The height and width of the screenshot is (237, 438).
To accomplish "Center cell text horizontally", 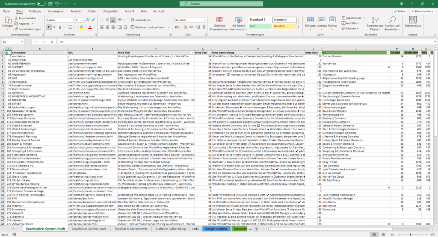I will [107, 27].
